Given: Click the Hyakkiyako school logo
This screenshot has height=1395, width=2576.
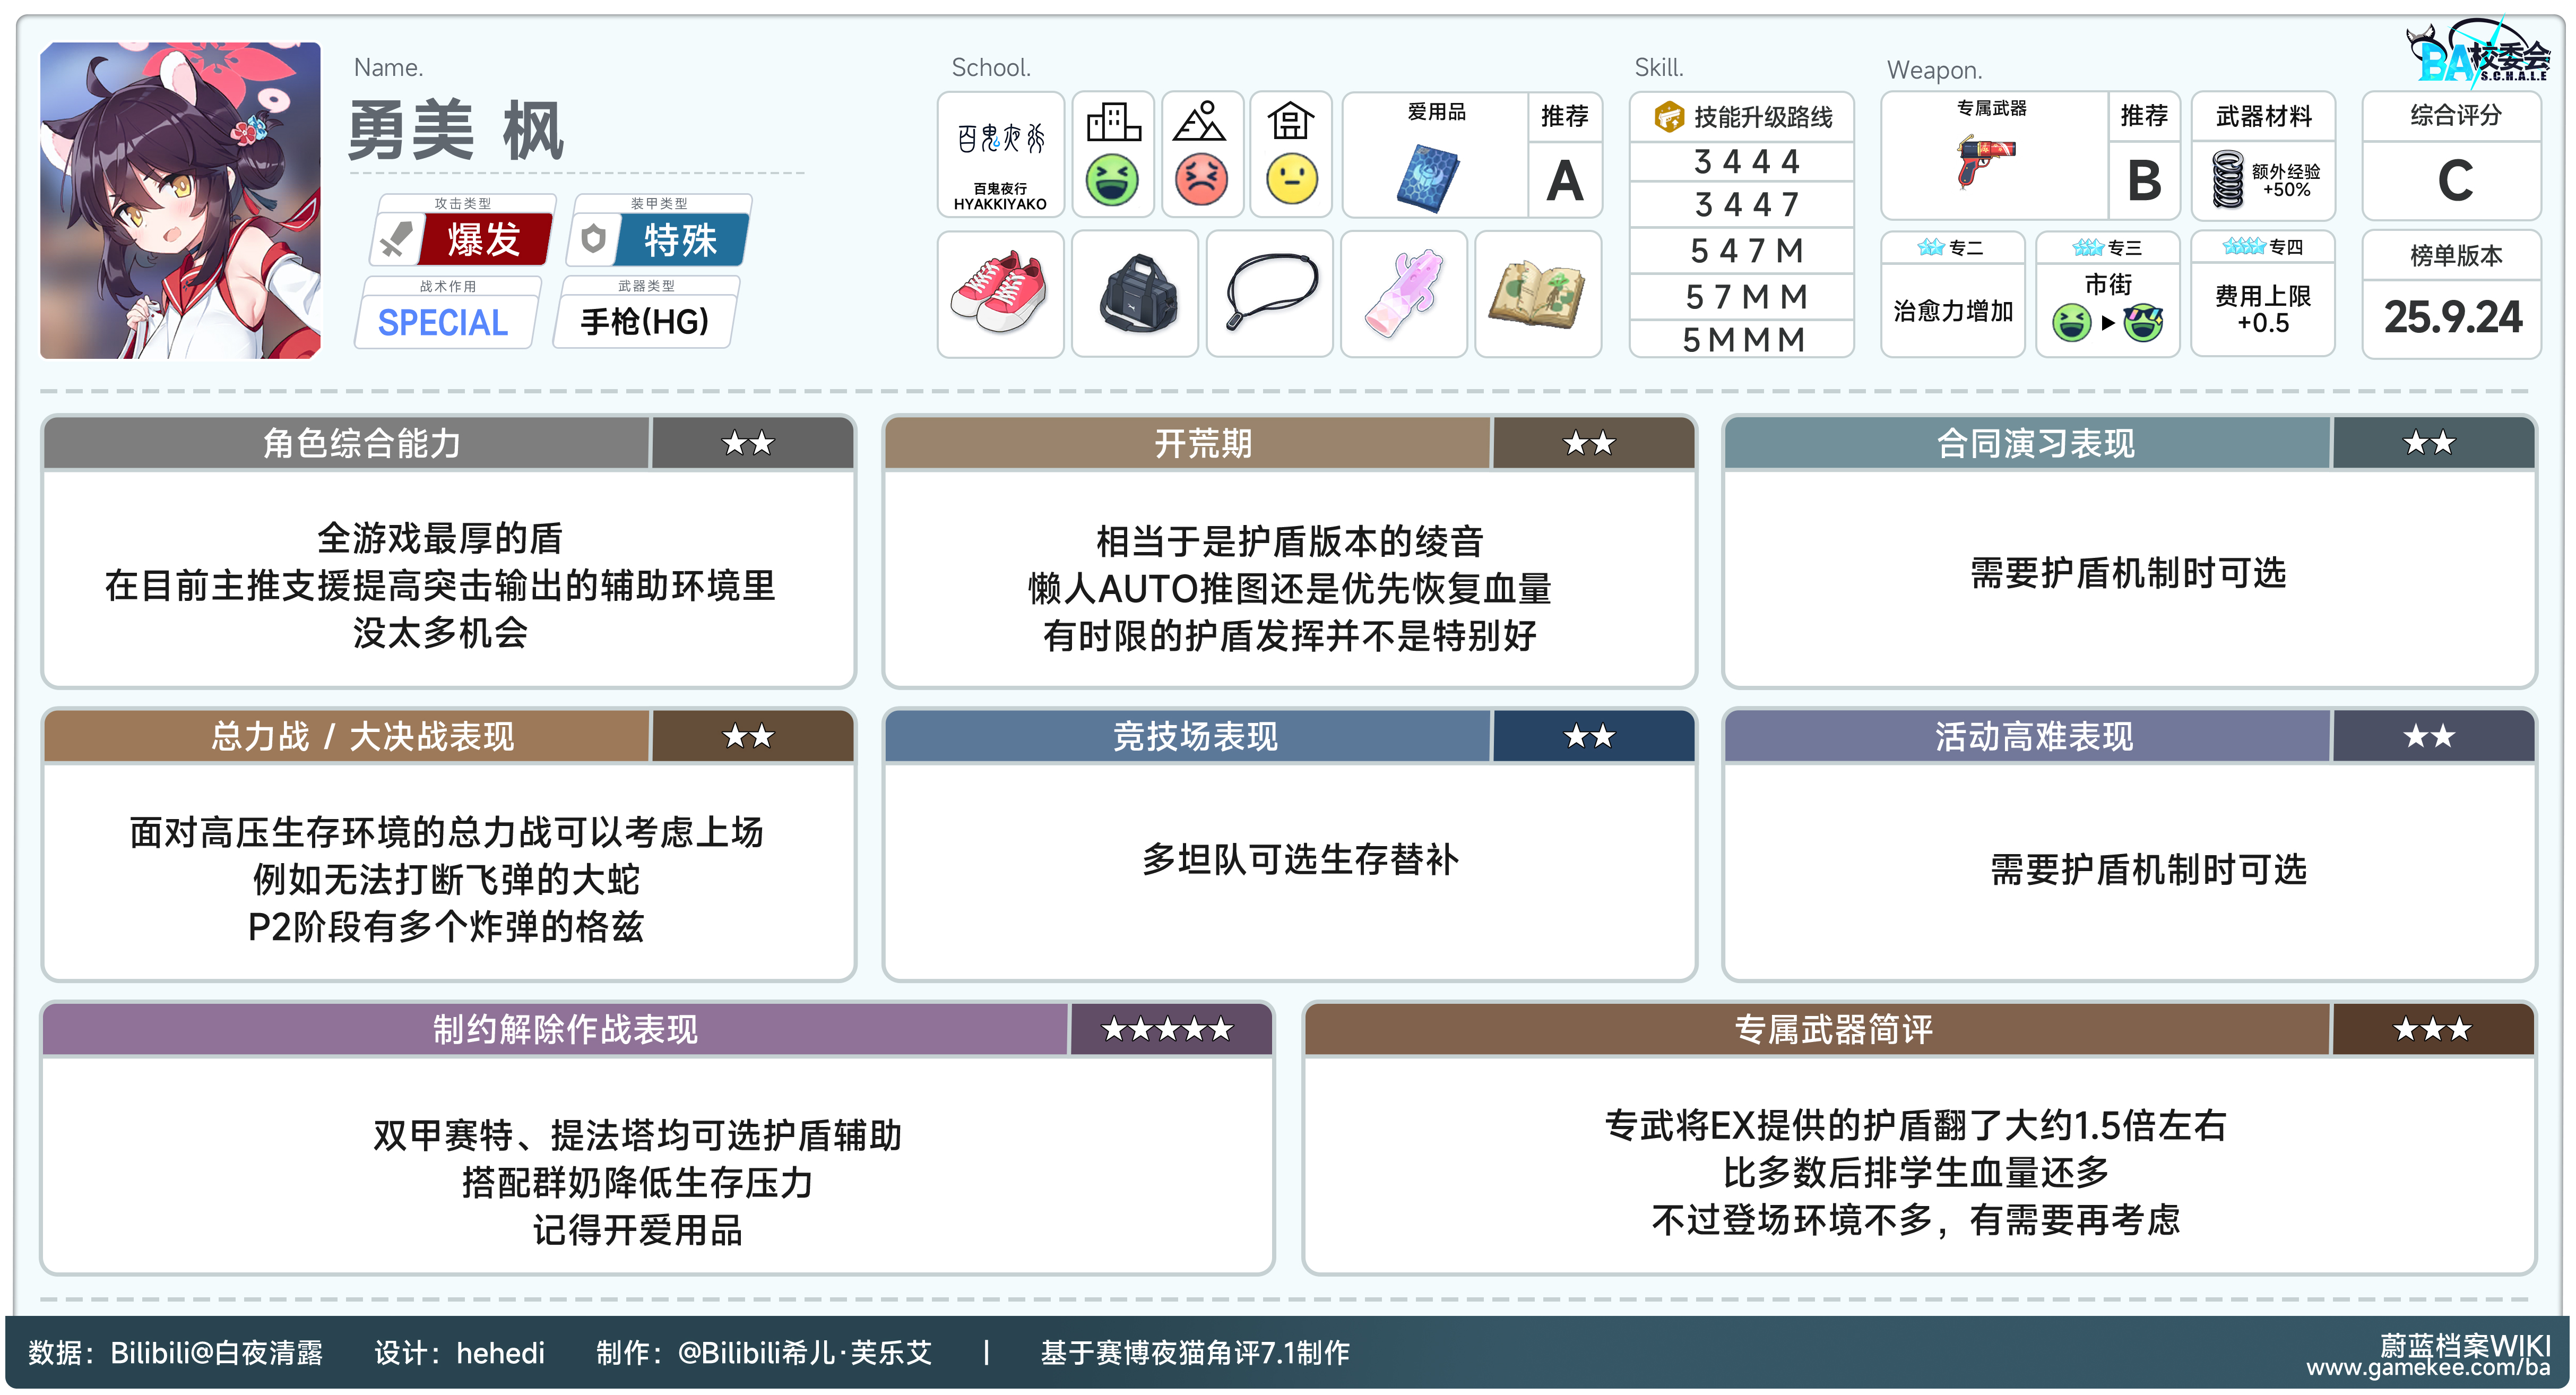Looking at the screenshot, I should [1000, 140].
